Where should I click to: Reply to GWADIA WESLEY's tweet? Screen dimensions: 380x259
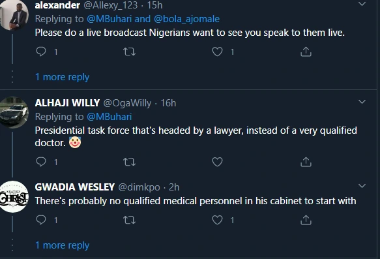[41, 220]
